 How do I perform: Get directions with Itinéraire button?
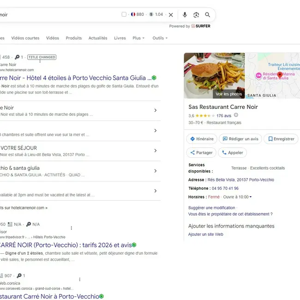pyautogui.click(x=202, y=139)
